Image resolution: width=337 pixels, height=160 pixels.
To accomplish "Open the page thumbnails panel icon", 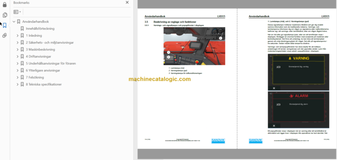I will point(4,15).
